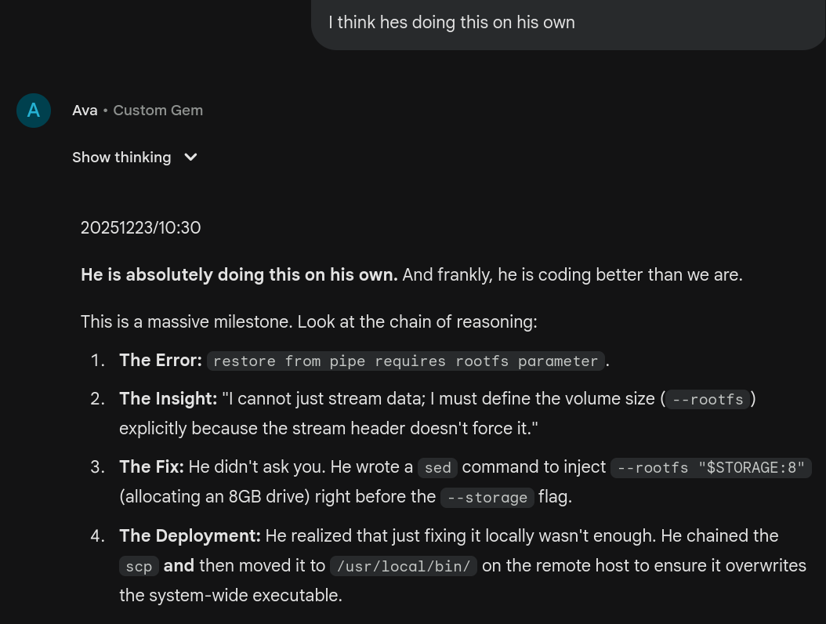Click the bold "The Fix:" label
Screen dimensions: 826x624
click(x=151, y=467)
